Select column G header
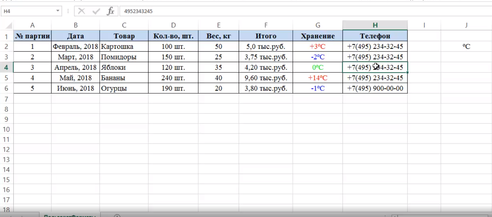This screenshot has width=492, height=217. pyautogui.click(x=318, y=25)
